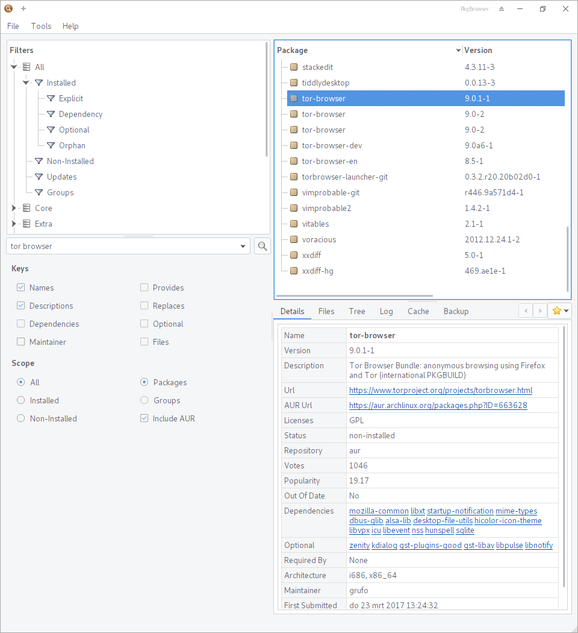
Task: Open the torproject.org Url link
Action: [441, 391]
